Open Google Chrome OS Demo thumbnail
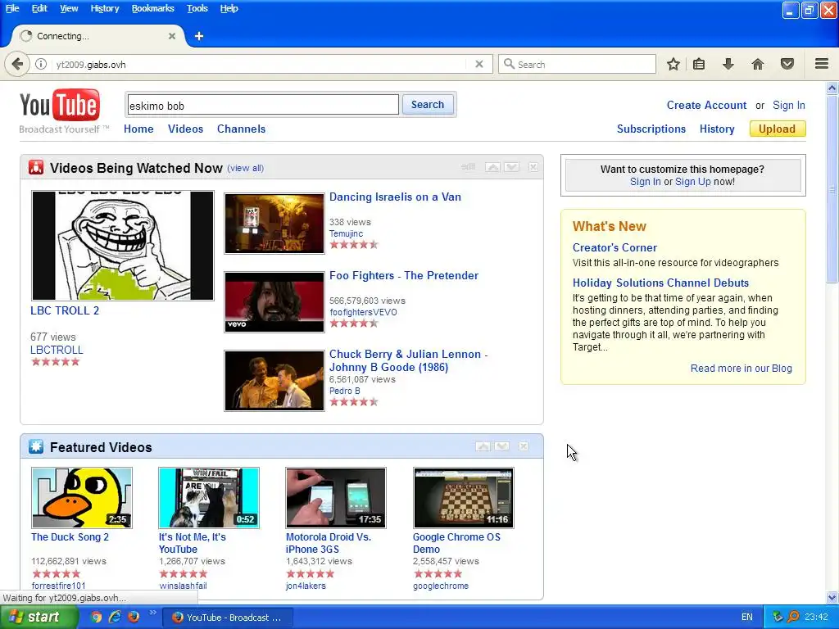The image size is (839, 629). click(464, 498)
